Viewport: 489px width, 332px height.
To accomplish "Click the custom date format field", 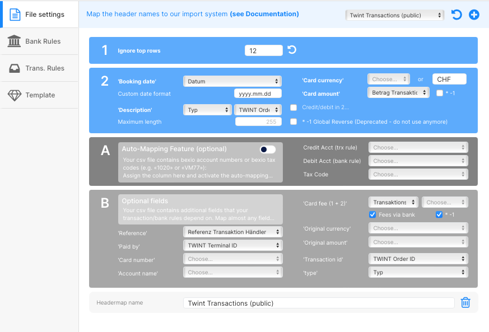I will click(258, 93).
